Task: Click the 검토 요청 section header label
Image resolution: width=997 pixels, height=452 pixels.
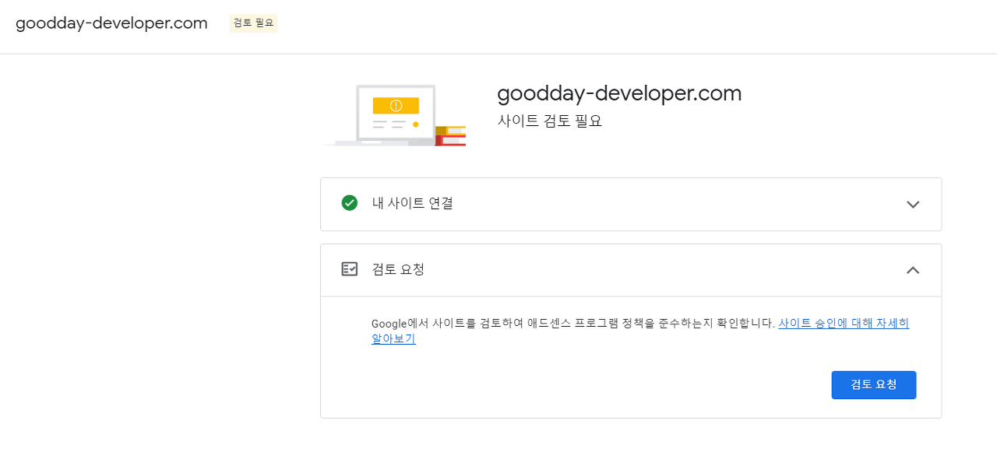Action: point(398,269)
